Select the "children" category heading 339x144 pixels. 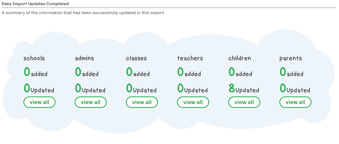(240, 58)
